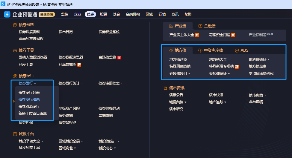The image size is (292, 158).
Task: Open 特殊再融资债
Action: (x=180, y=66)
